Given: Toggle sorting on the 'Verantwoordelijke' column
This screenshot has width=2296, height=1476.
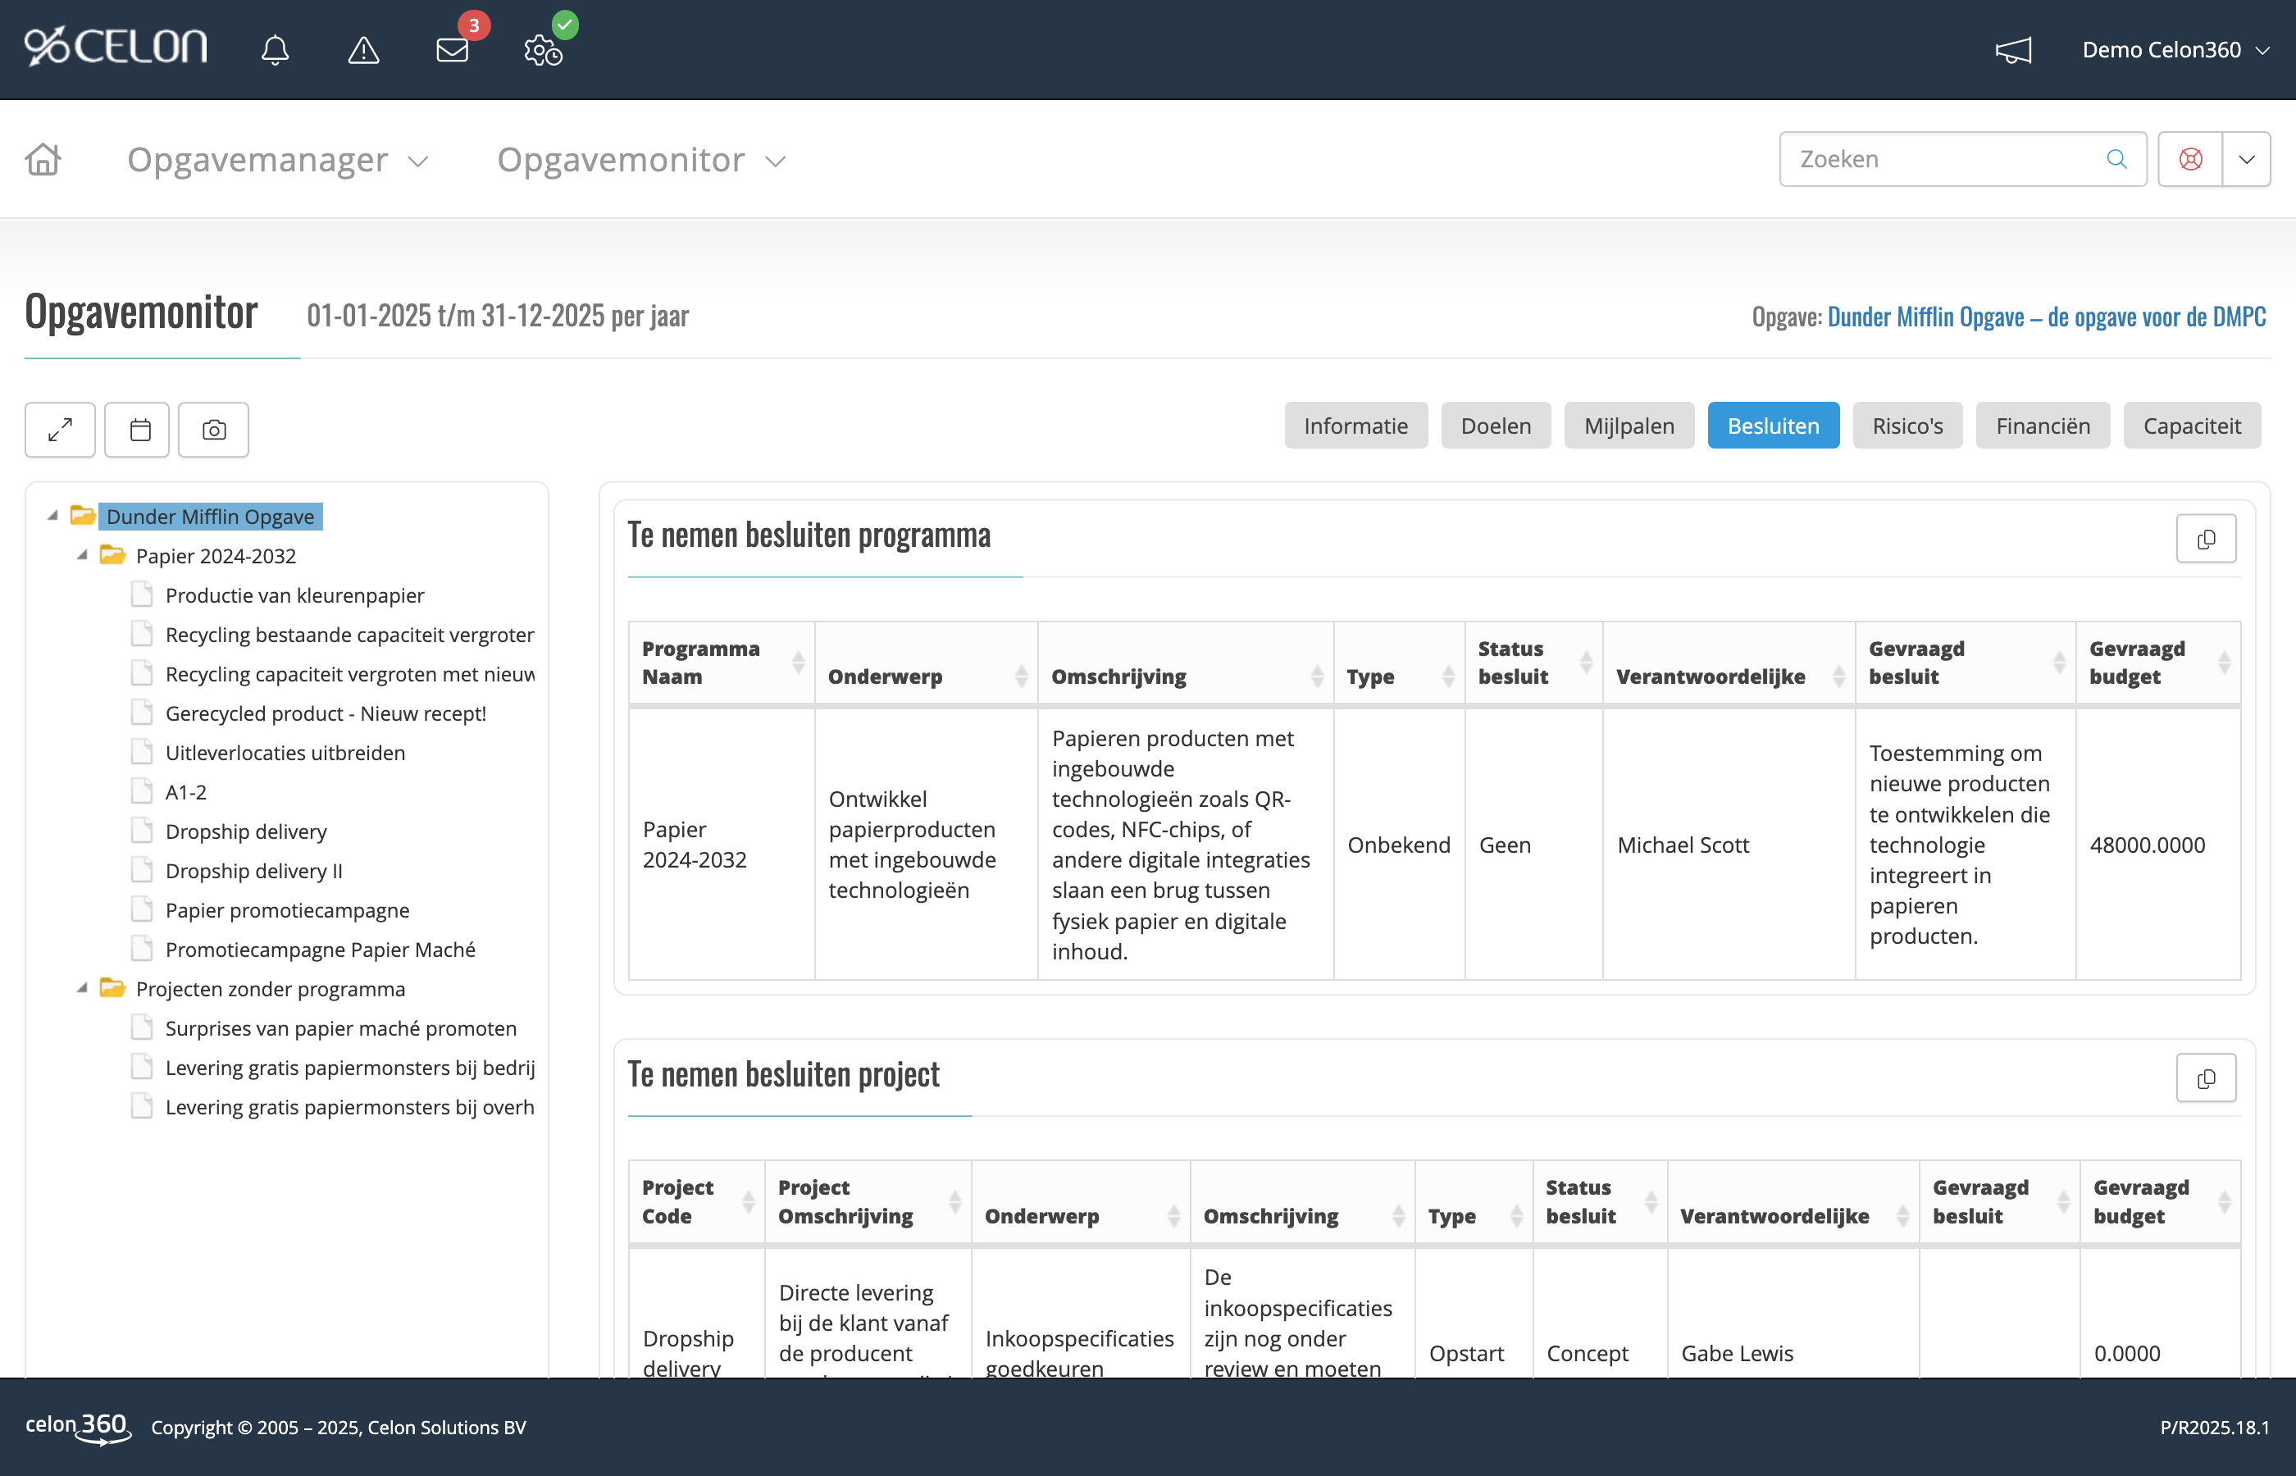Looking at the screenshot, I should click(x=1840, y=661).
